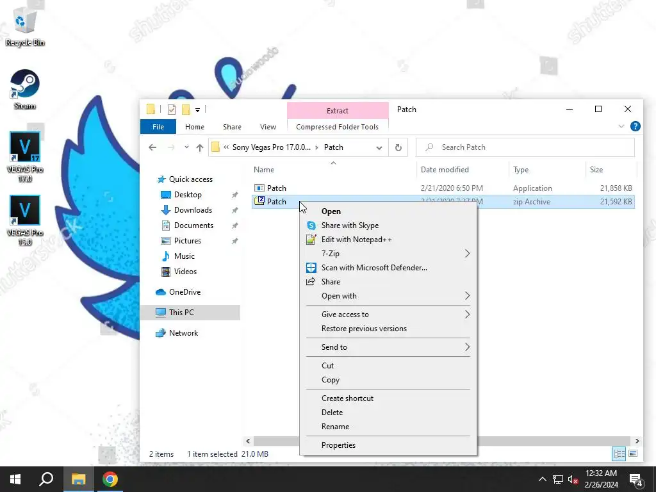Image resolution: width=656 pixels, height=492 pixels.
Task: Click the Back navigation arrow
Action: (x=152, y=147)
